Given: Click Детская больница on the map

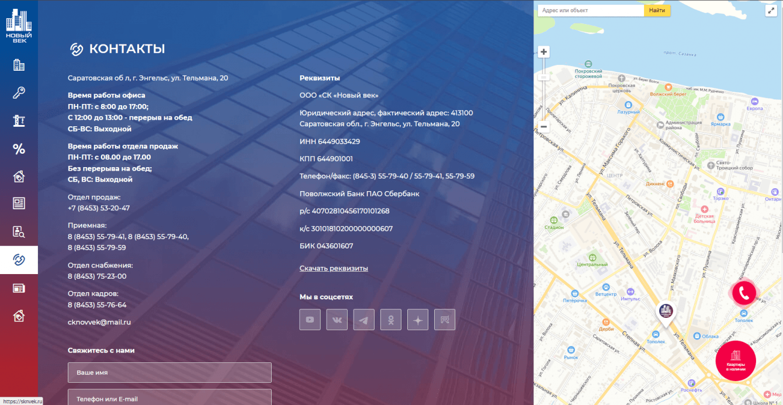Looking at the screenshot, I should click(x=704, y=215).
